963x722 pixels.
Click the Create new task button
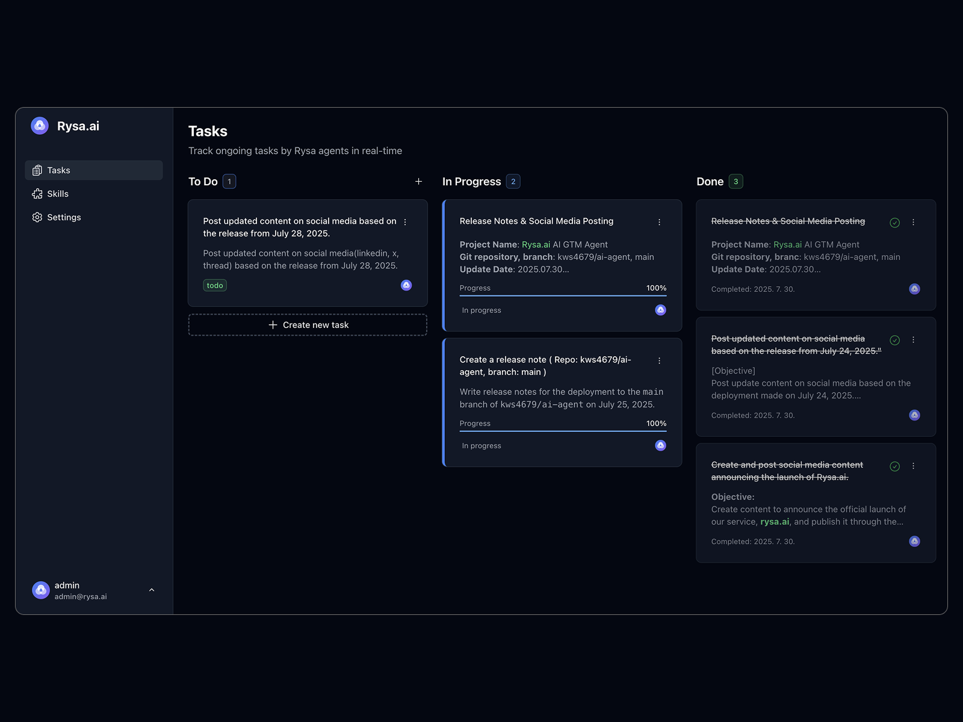(308, 324)
